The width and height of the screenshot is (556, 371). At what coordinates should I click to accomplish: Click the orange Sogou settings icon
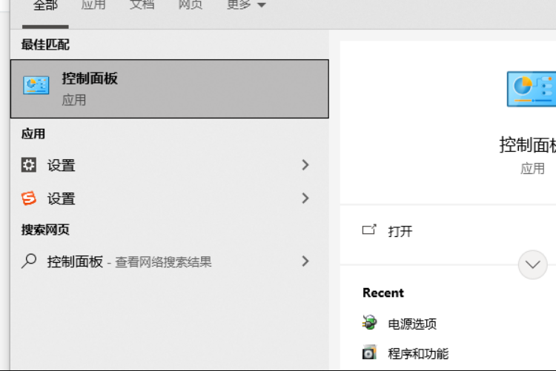[x=29, y=198]
